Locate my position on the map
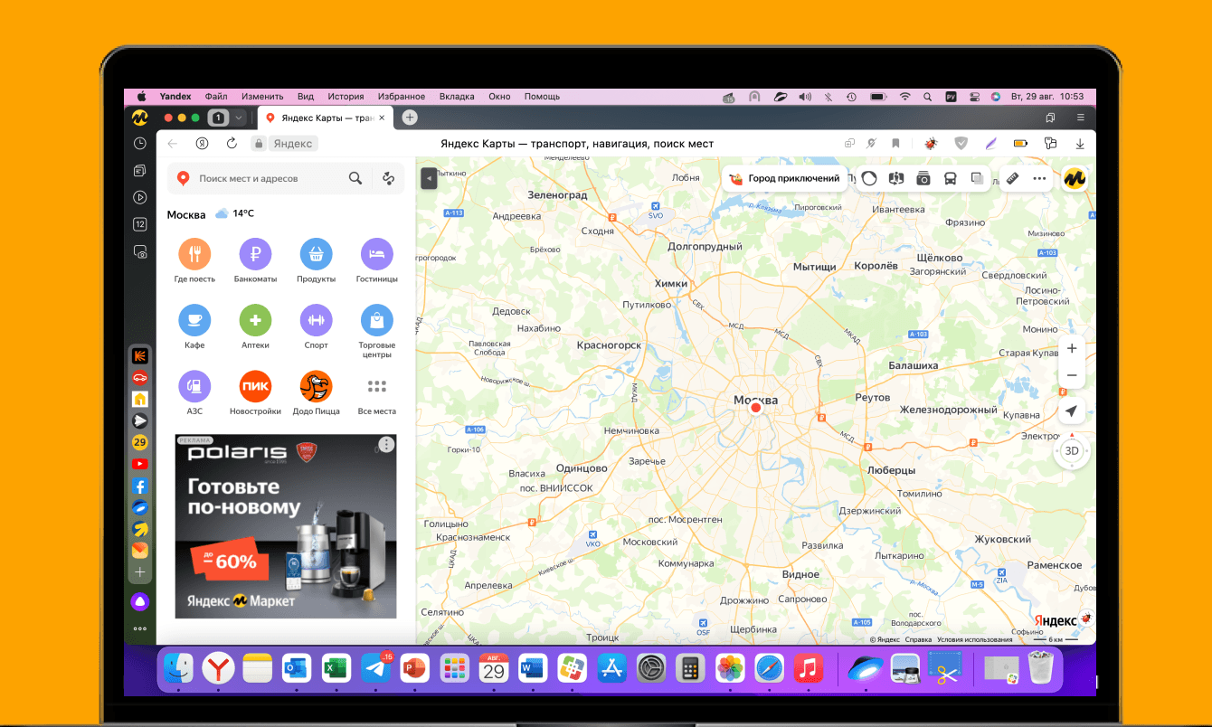The width and height of the screenshot is (1212, 727). [x=1072, y=411]
